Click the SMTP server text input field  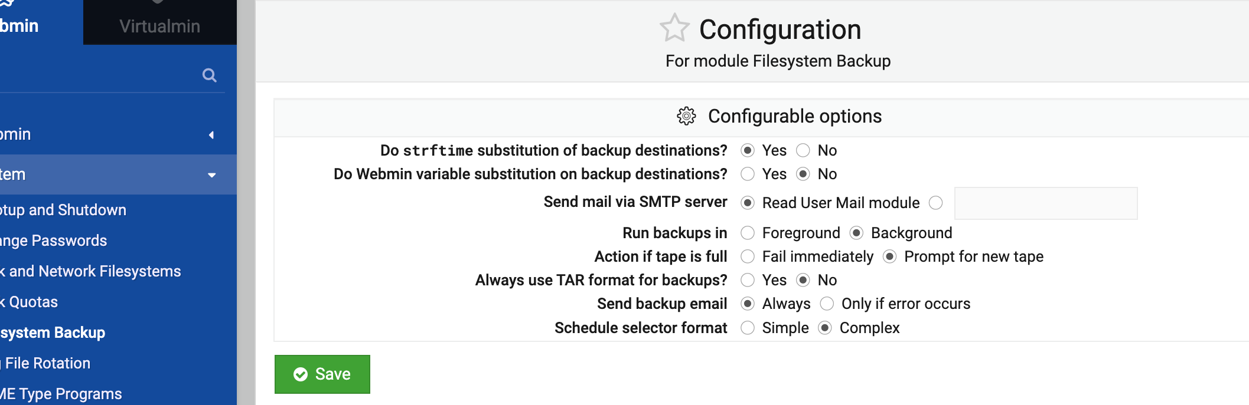click(1045, 203)
